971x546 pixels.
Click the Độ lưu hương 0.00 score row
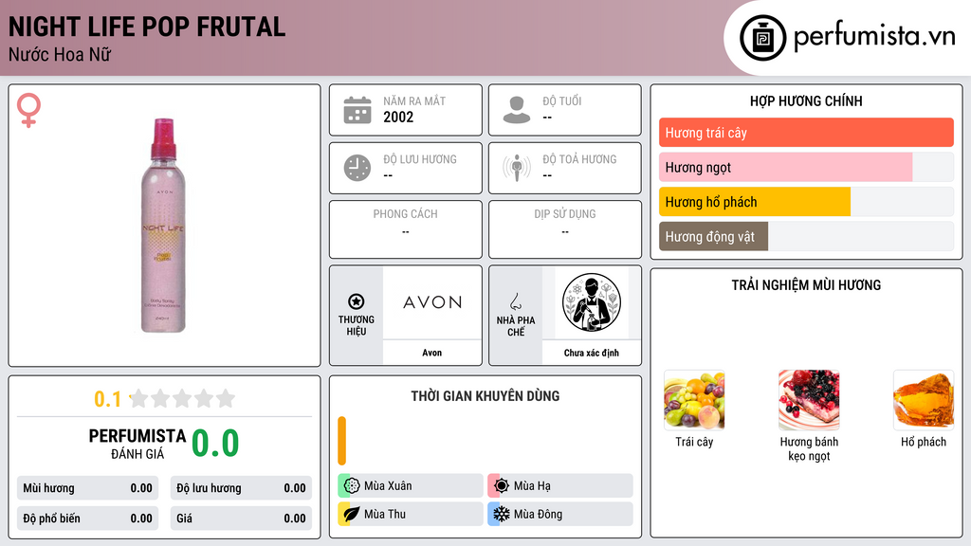(x=241, y=488)
